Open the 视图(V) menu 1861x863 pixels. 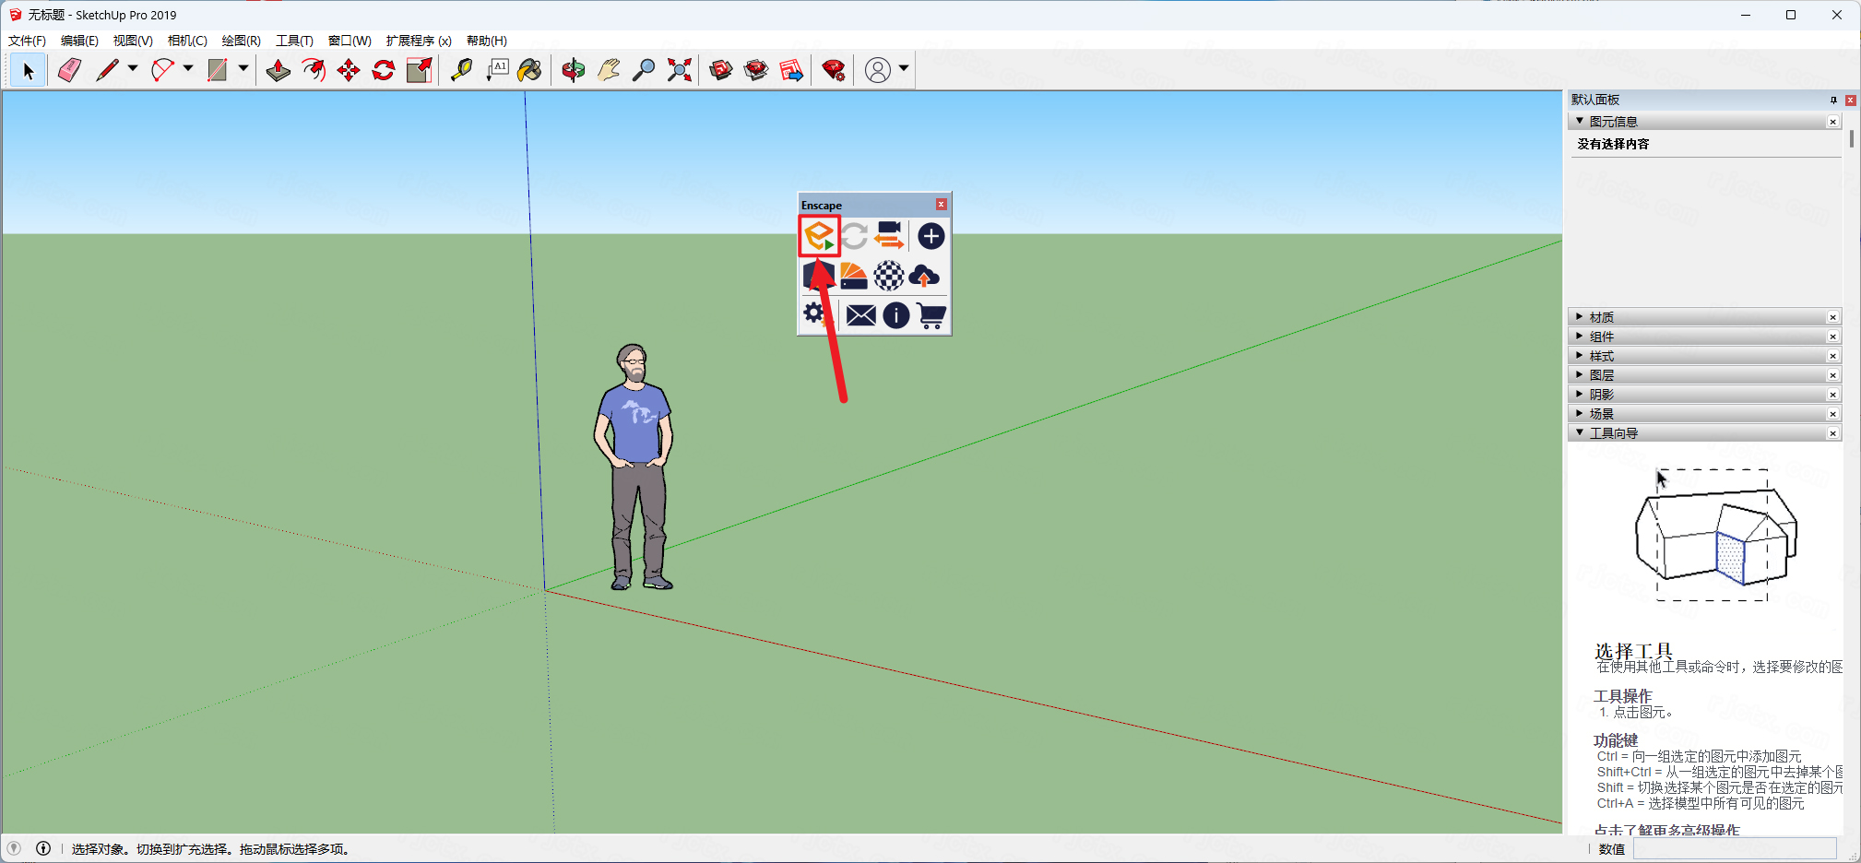tap(133, 41)
